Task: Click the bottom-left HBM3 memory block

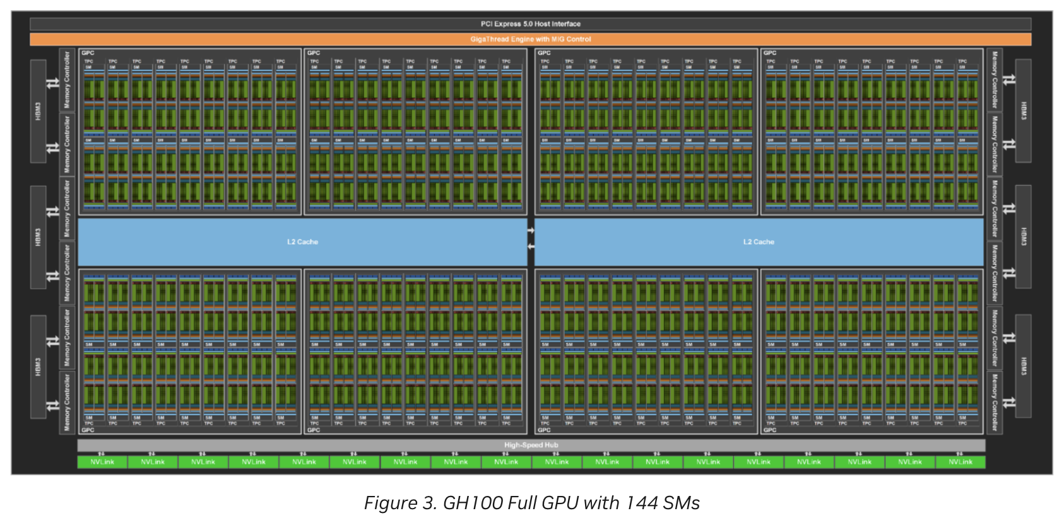Action: (38, 367)
